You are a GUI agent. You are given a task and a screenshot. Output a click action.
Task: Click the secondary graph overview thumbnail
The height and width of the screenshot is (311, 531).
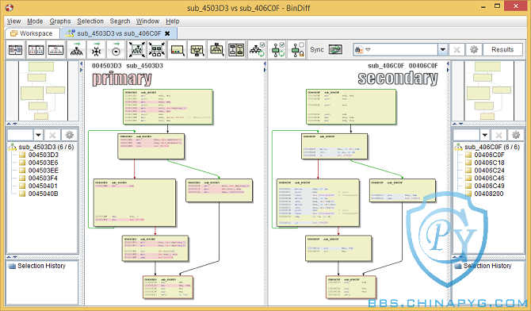tap(487, 90)
